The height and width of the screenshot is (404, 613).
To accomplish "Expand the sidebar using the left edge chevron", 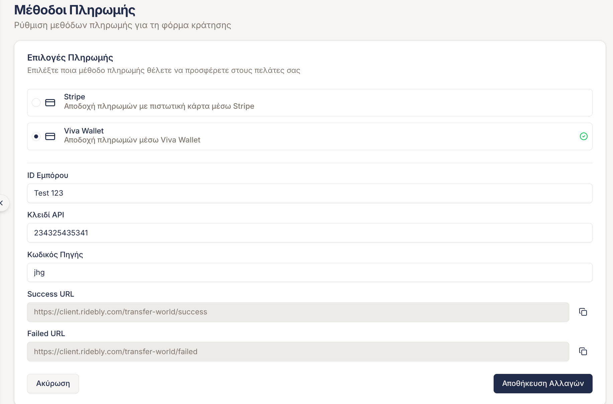I will tap(2, 203).
